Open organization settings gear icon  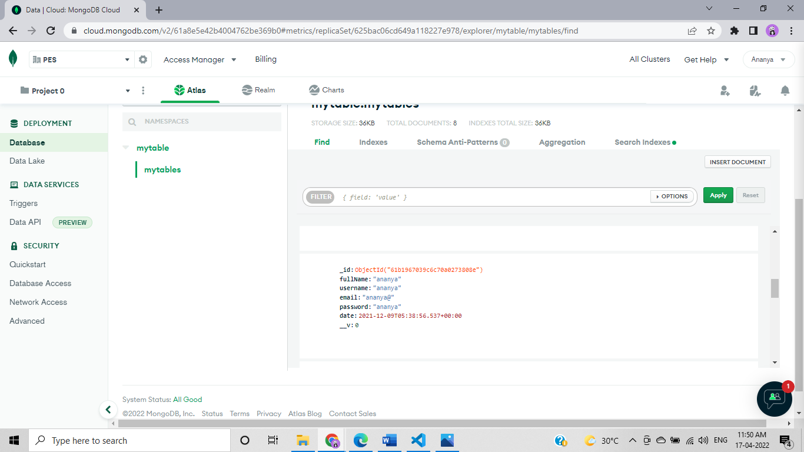click(143, 59)
